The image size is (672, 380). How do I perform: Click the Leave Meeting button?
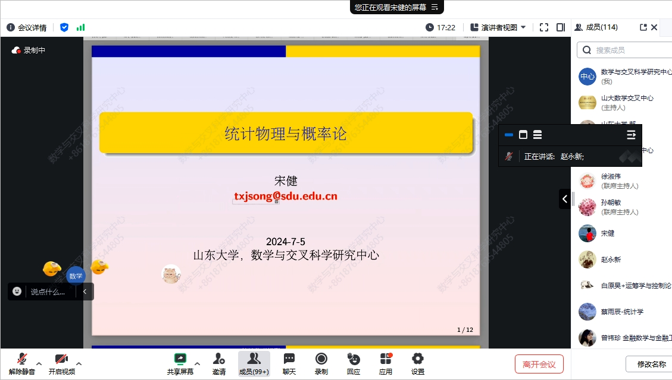tap(539, 364)
